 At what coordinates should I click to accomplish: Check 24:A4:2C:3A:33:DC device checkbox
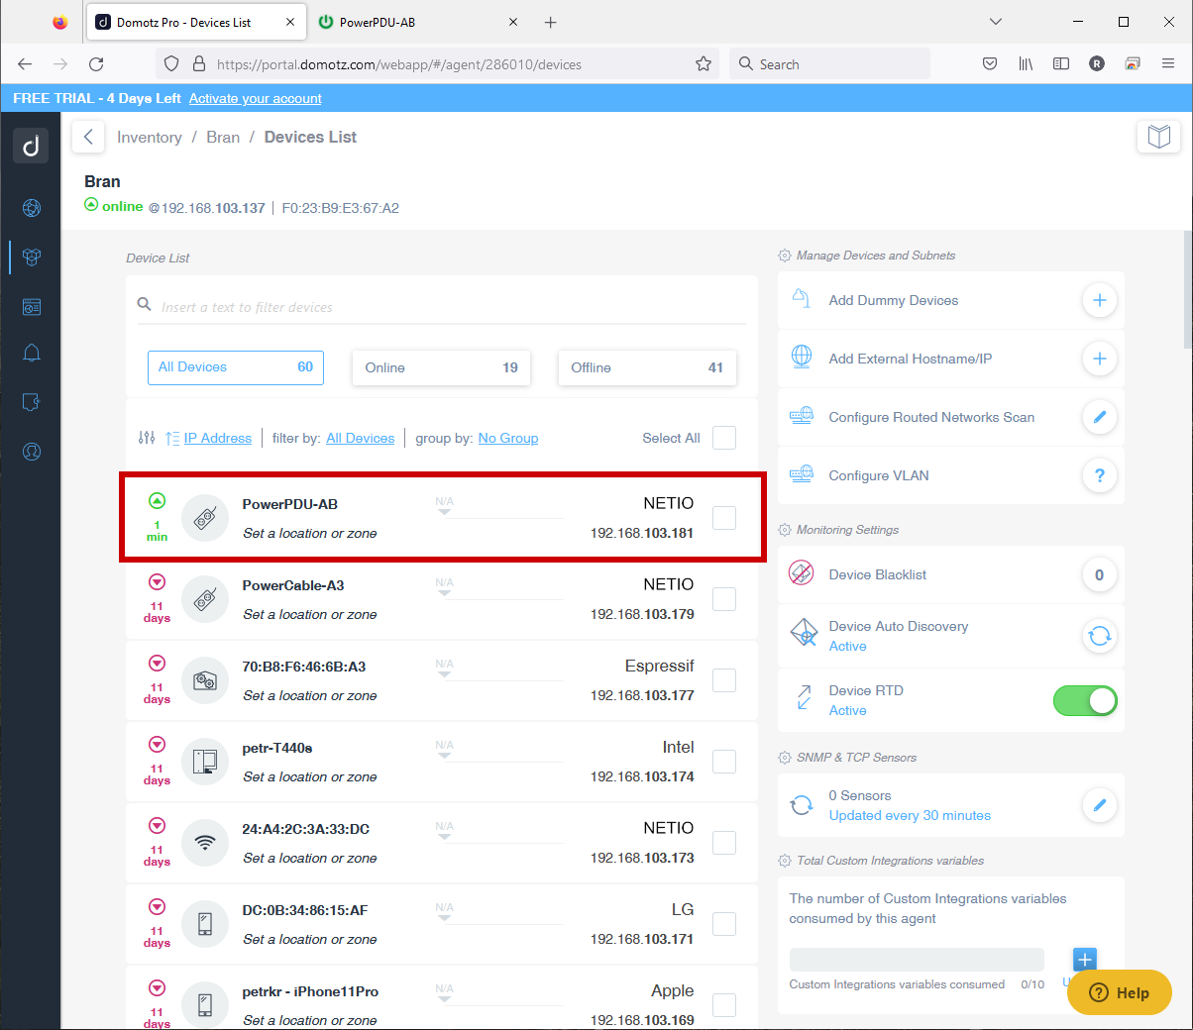tap(724, 842)
